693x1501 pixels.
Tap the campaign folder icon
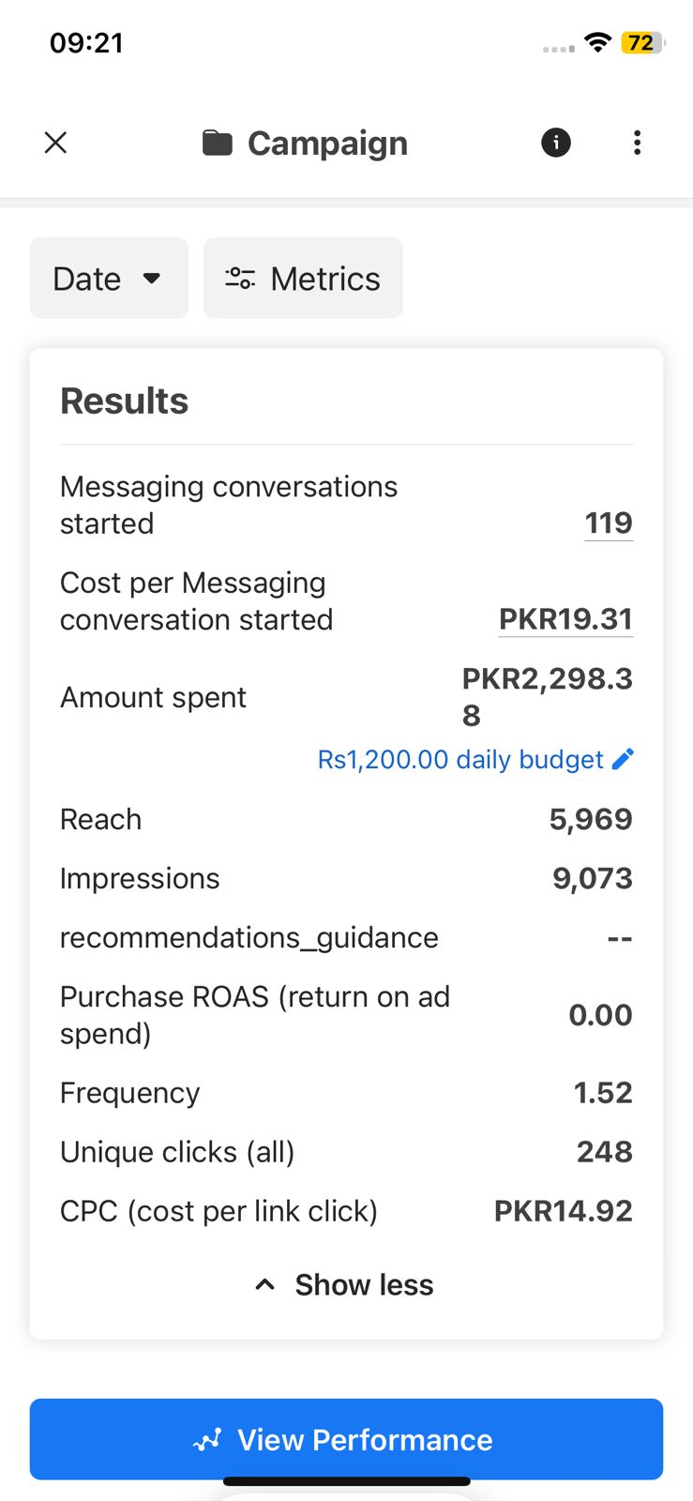point(218,144)
